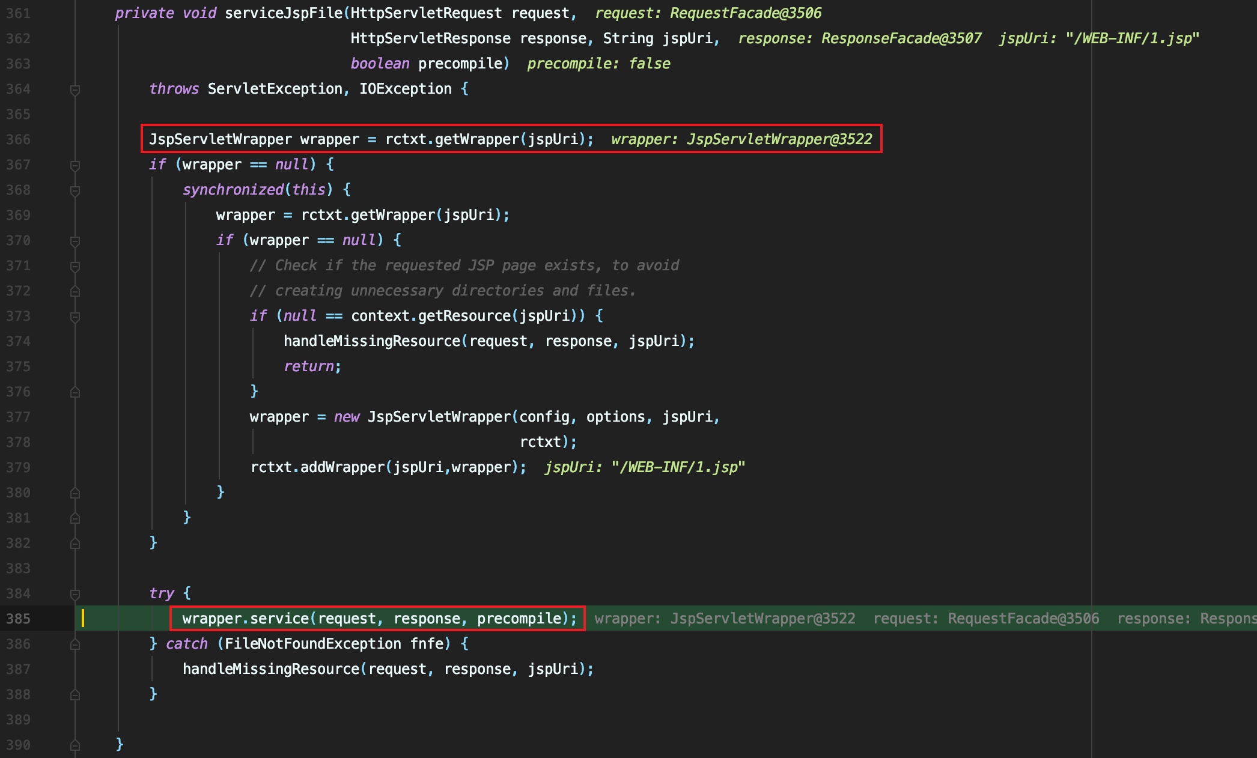Viewport: 1257px width, 758px height.
Task: Click handleMissingResource on line 387
Action: [271, 669]
